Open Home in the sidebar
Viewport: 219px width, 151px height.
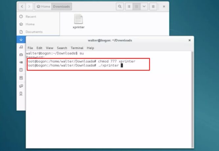pos(38,24)
